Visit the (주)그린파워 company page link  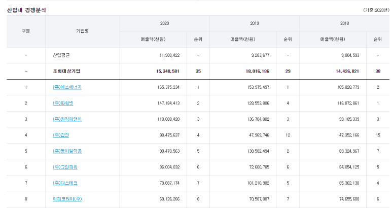click(65, 167)
